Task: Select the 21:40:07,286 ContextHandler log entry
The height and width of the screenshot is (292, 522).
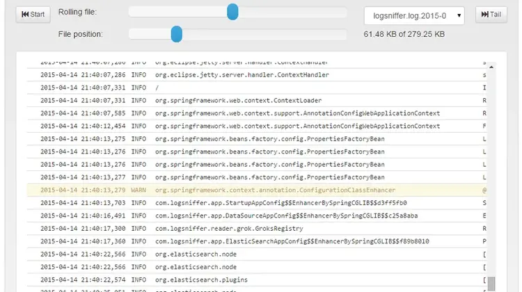Action: click(x=257, y=75)
